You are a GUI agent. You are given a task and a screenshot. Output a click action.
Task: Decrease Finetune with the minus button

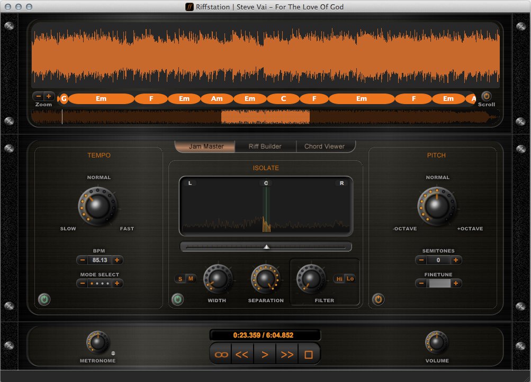pos(421,283)
